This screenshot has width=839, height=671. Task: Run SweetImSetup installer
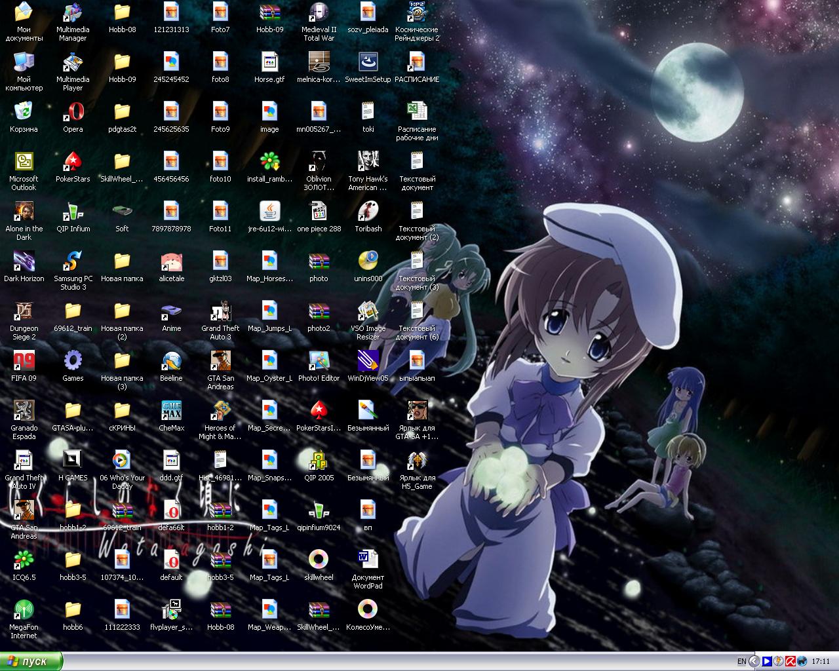368,62
